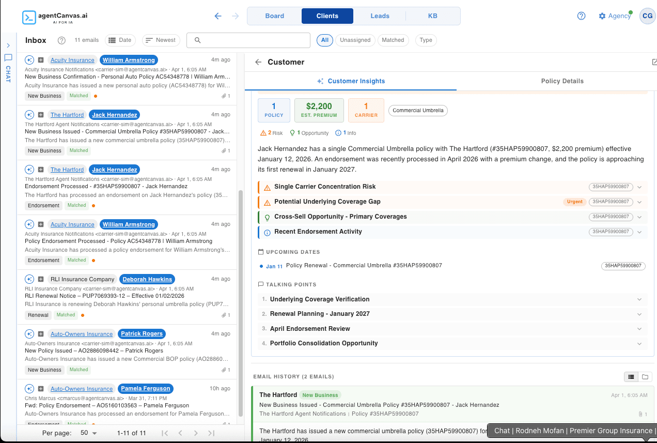
Task: Toggle the Matched filter chip
Action: pyautogui.click(x=393, y=40)
